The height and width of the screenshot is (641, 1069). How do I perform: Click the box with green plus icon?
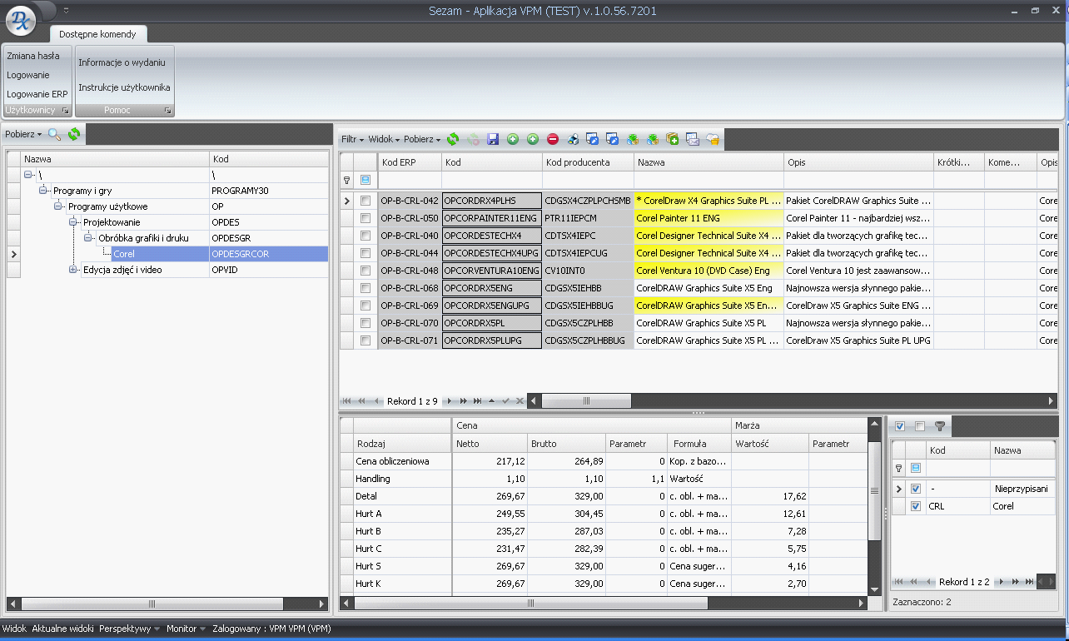(x=673, y=140)
